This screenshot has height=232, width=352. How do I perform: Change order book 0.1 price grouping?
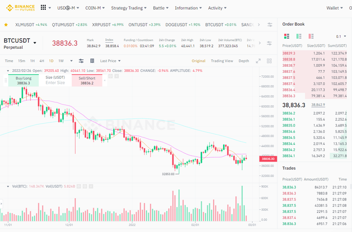coord(341,36)
